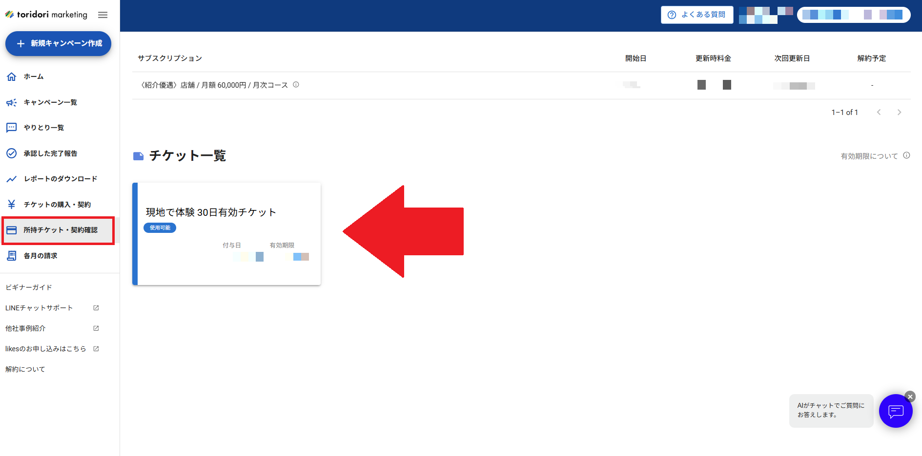Screen dimensions: 922x456
Task: Click the チケット一覧 heading
Action: pos(187,155)
